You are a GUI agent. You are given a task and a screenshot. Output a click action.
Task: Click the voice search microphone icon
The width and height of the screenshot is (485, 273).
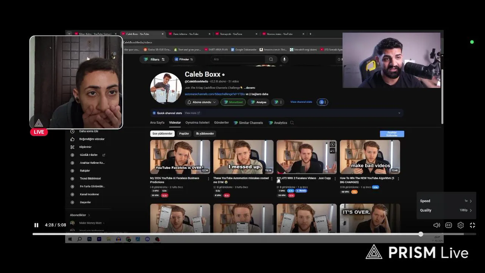coord(284,59)
